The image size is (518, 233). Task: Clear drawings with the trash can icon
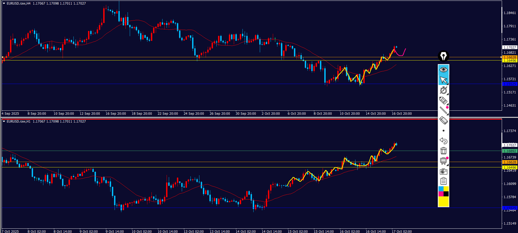[x=443, y=151]
